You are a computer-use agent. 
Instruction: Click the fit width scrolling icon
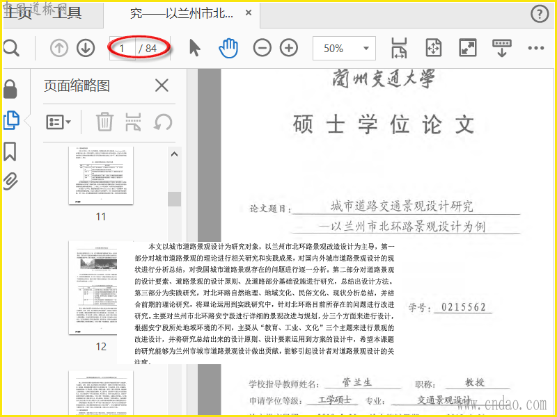click(x=399, y=48)
